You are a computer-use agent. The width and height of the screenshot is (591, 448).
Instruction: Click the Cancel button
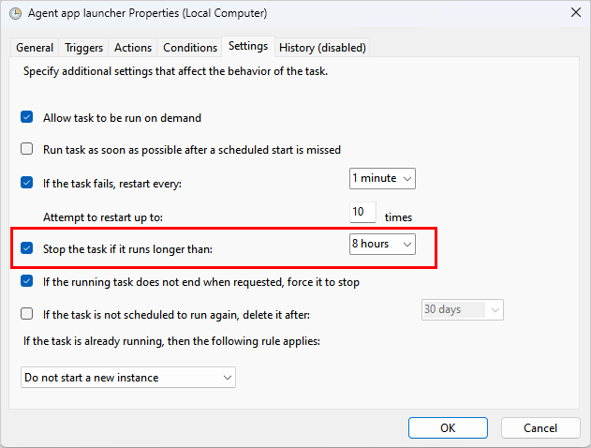coord(540,427)
